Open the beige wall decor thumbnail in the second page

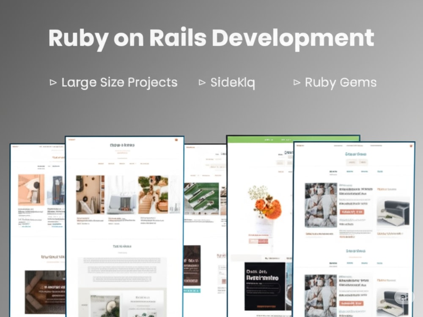(x=90, y=195)
